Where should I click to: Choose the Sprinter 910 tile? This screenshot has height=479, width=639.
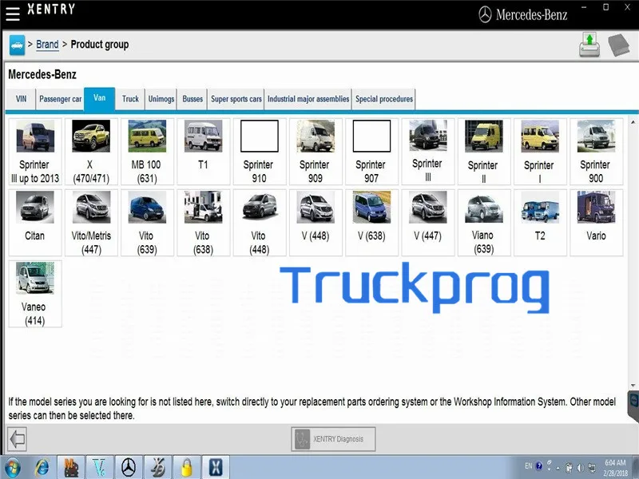[260, 152]
